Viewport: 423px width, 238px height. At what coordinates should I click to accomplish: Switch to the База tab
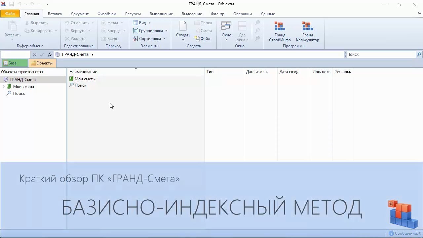[x=14, y=63]
